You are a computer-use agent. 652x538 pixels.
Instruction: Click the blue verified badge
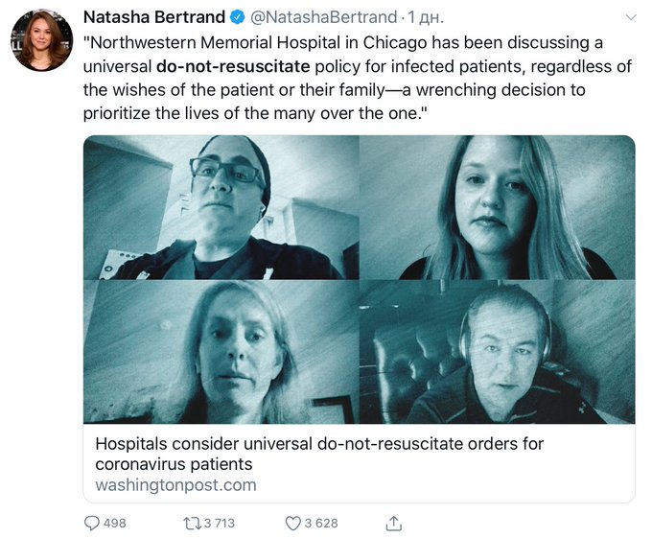(238, 17)
